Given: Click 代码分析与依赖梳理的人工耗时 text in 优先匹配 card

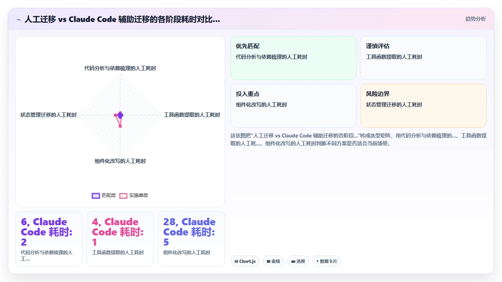Looking at the screenshot, I should coord(271,57).
